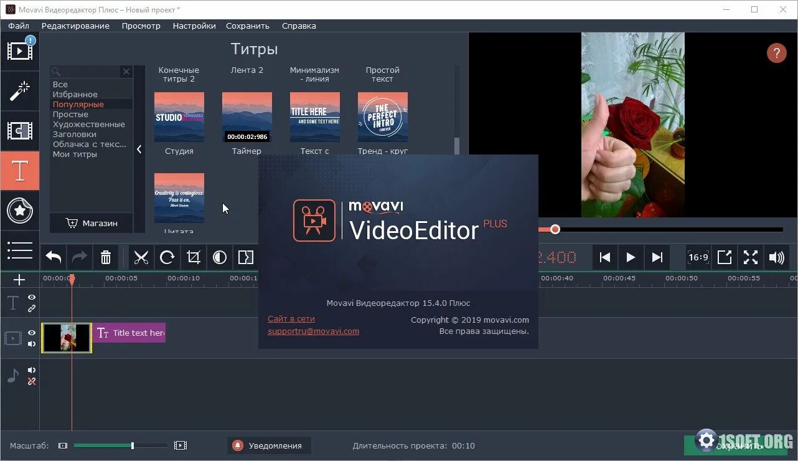The image size is (798, 461).
Task: Select the Заголовки titles category
Action: pos(91,134)
